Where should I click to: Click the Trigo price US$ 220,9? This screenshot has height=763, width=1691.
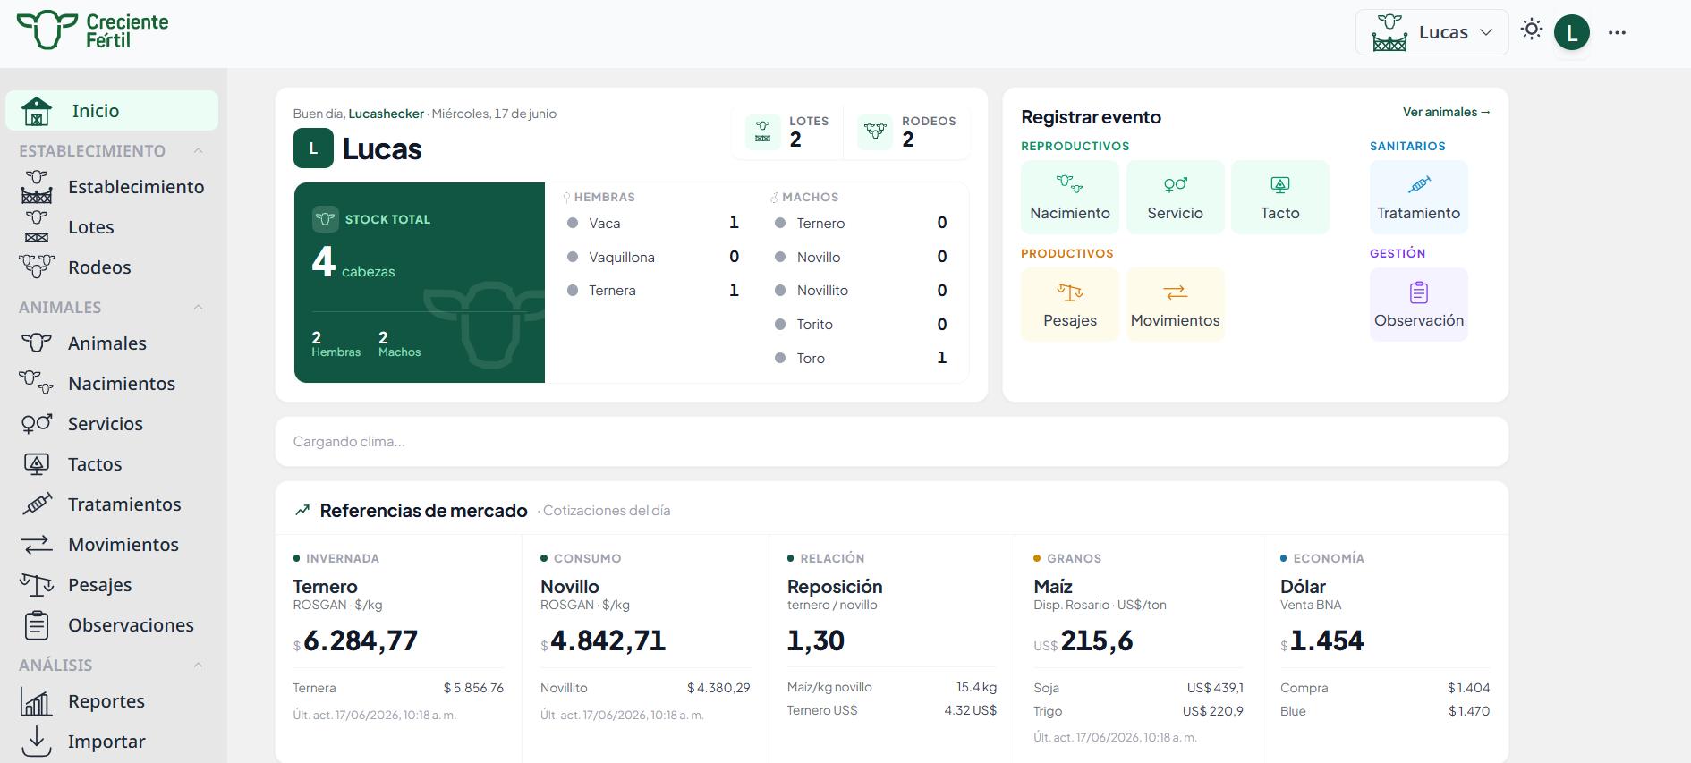pos(1213,711)
